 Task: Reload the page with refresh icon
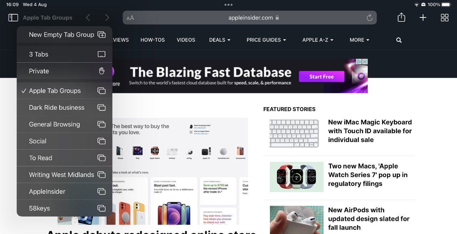[370, 17]
